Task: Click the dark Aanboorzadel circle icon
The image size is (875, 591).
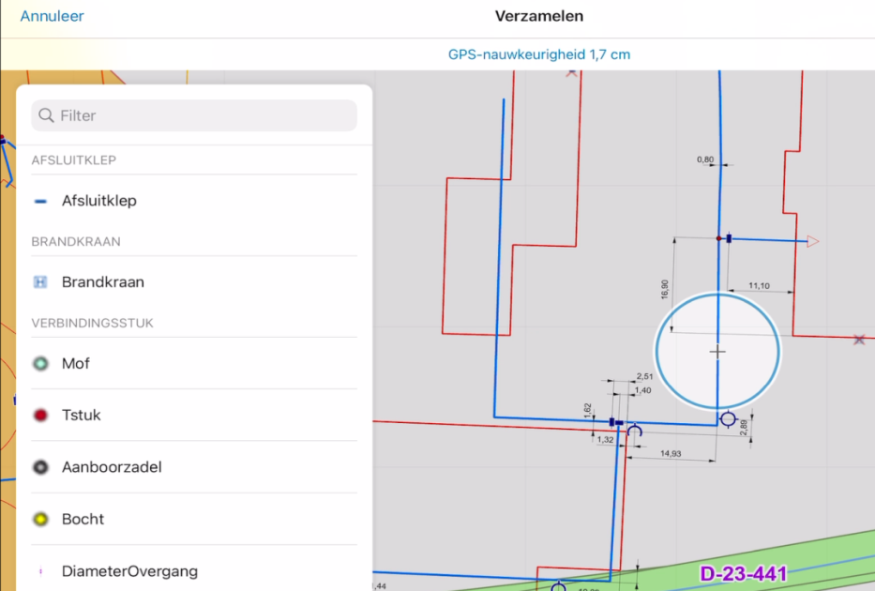Action: pyautogui.click(x=40, y=467)
